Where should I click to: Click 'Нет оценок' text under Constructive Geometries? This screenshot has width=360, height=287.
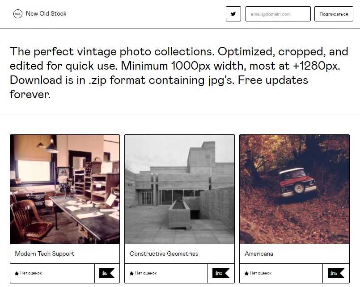[x=146, y=273]
